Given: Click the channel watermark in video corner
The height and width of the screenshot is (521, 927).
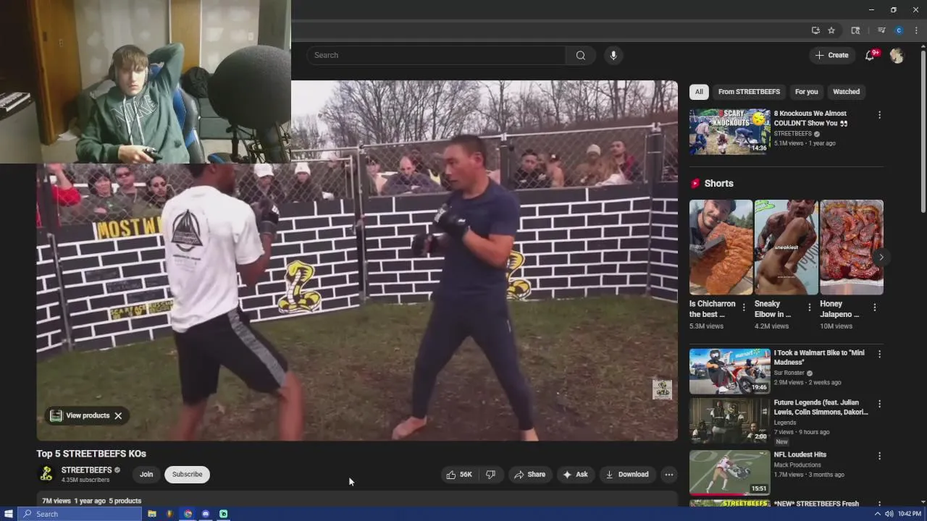Looking at the screenshot, I should click(x=662, y=389).
